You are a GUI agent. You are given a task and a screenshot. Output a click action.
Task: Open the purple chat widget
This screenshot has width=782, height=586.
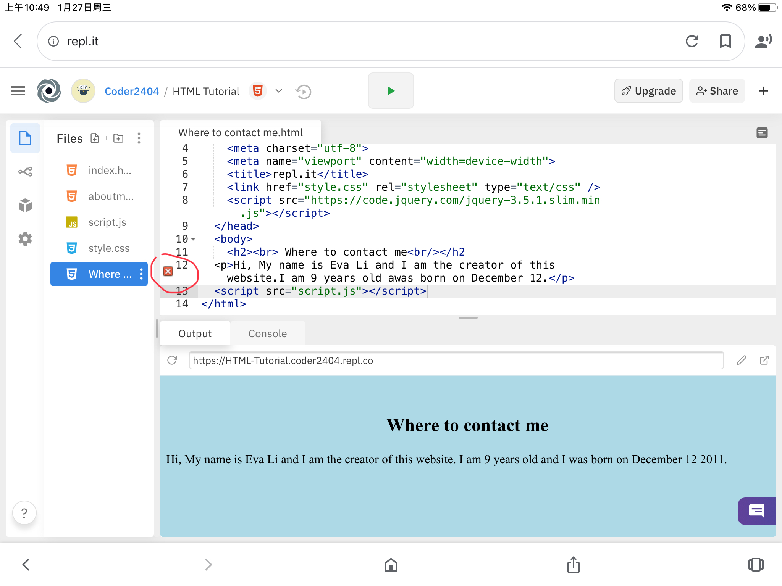[757, 511]
